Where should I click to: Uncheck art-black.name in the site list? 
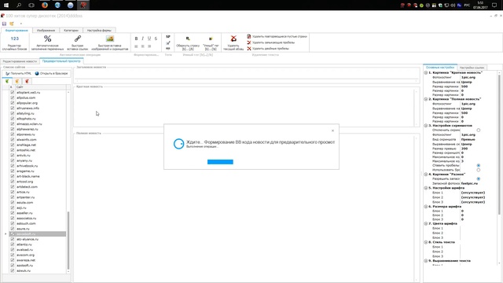(x=13, y=176)
